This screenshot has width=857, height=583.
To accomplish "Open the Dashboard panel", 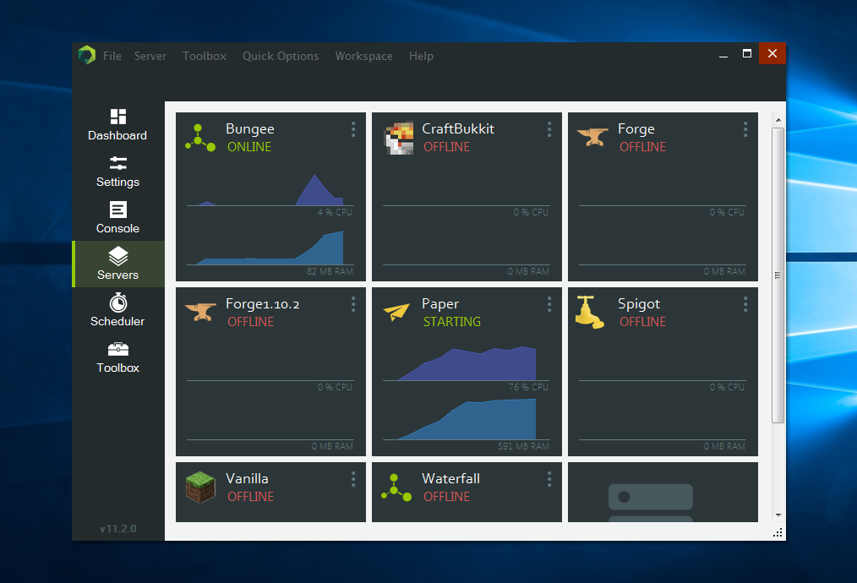I will (117, 125).
